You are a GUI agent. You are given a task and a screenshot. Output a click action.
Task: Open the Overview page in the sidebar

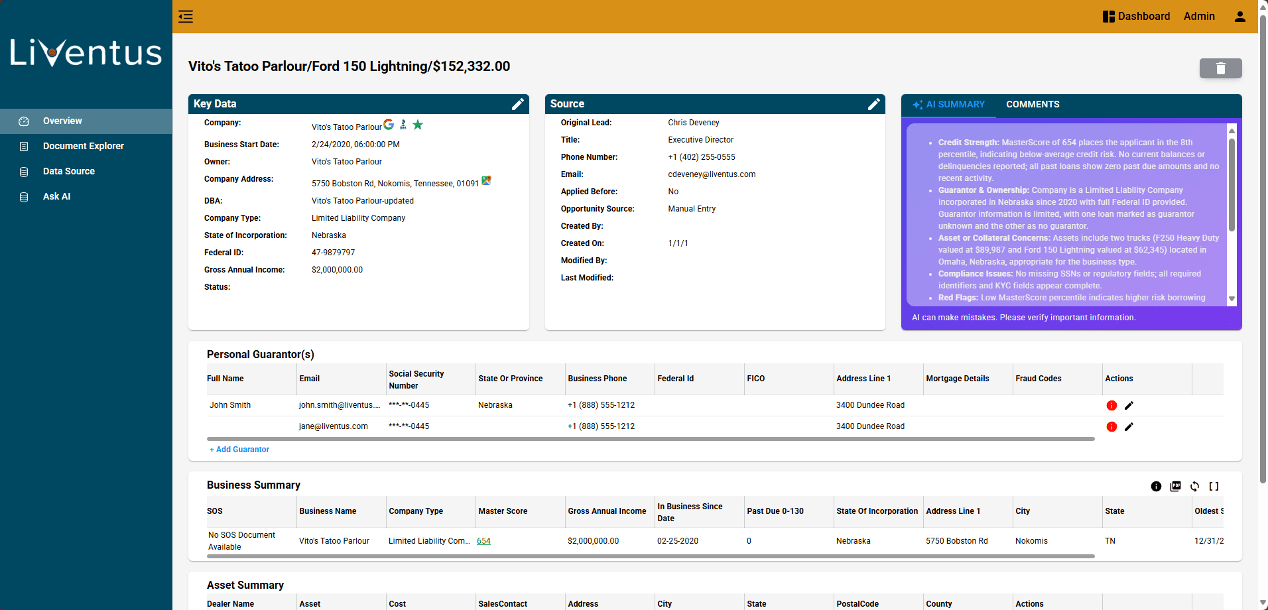[x=86, y=121]
